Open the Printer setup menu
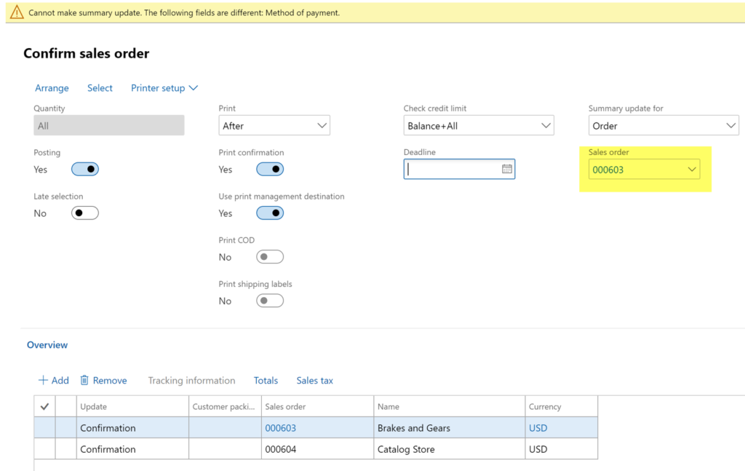This screenshot has height=471, width=745. coord(164,87)
